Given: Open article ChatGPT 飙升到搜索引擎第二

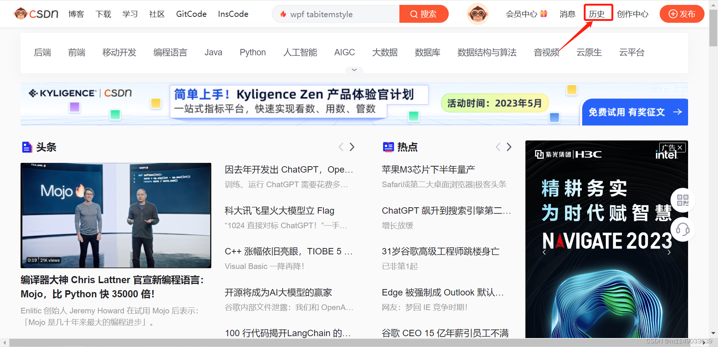Looking at the screenshot, I should tap(446, 211).
